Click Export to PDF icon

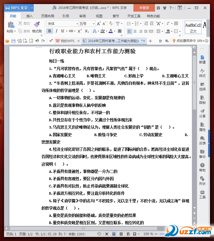tap(19, 41)
